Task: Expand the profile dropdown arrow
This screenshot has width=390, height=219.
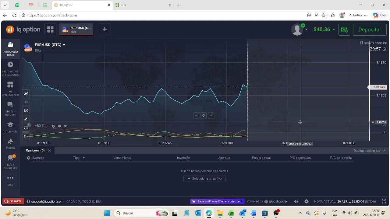Action: point(307,30)
